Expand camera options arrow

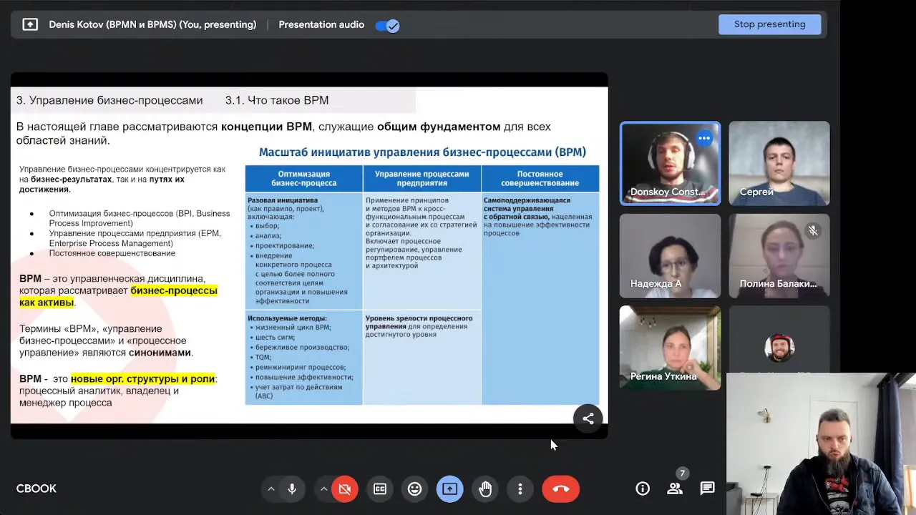(x=323, y=489)
